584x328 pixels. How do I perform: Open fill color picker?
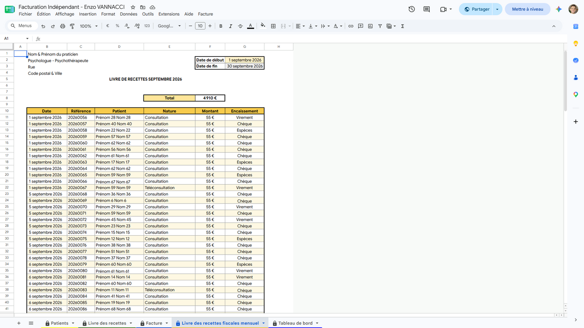coord(263,26)
